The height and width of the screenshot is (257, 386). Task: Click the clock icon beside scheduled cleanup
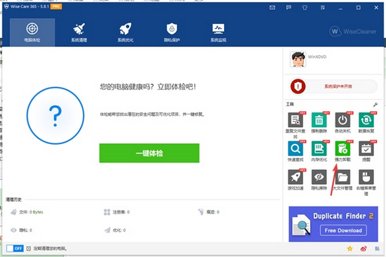[29, 249]
